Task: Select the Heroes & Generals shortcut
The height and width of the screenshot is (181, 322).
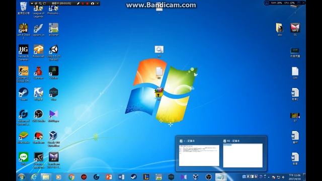Action: 24,52
